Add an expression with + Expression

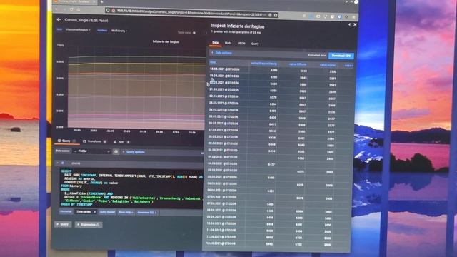pos(88,225)
